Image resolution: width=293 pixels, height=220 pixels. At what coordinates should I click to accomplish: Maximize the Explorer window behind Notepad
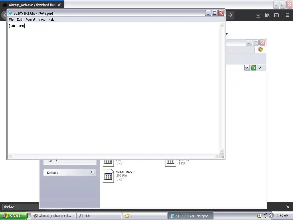tap(256, 43)
